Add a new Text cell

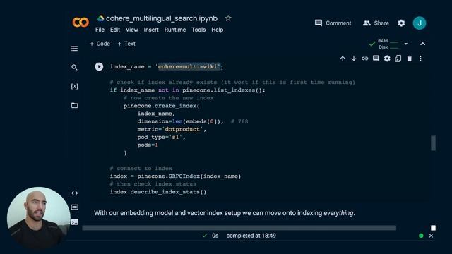coord(126,44)
